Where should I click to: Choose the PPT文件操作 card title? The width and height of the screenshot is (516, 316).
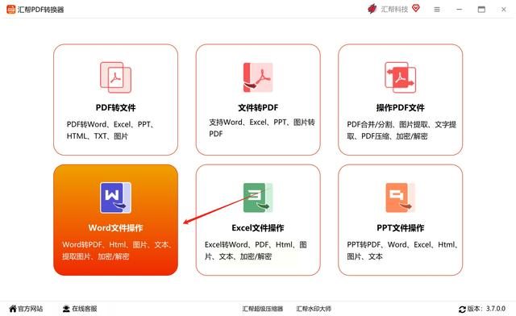point(400,228)
